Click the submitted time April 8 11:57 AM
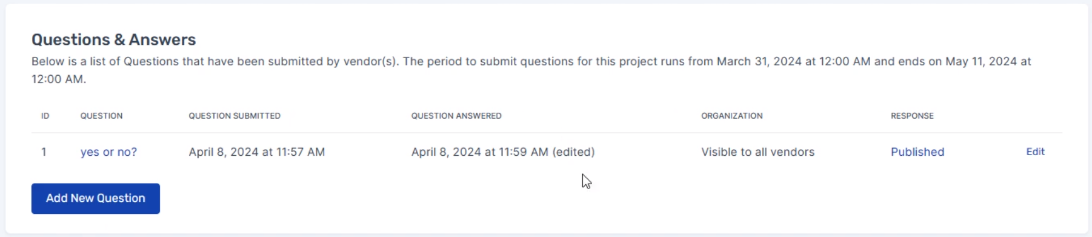The width and height of the screenshot is (1092, 237). pos(257,152)
